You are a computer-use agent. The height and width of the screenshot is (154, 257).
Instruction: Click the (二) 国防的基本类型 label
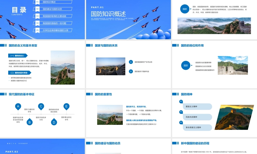click(20, 73)
